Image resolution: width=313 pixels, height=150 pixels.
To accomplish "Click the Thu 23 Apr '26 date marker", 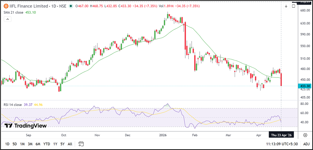I will point(281,135).
